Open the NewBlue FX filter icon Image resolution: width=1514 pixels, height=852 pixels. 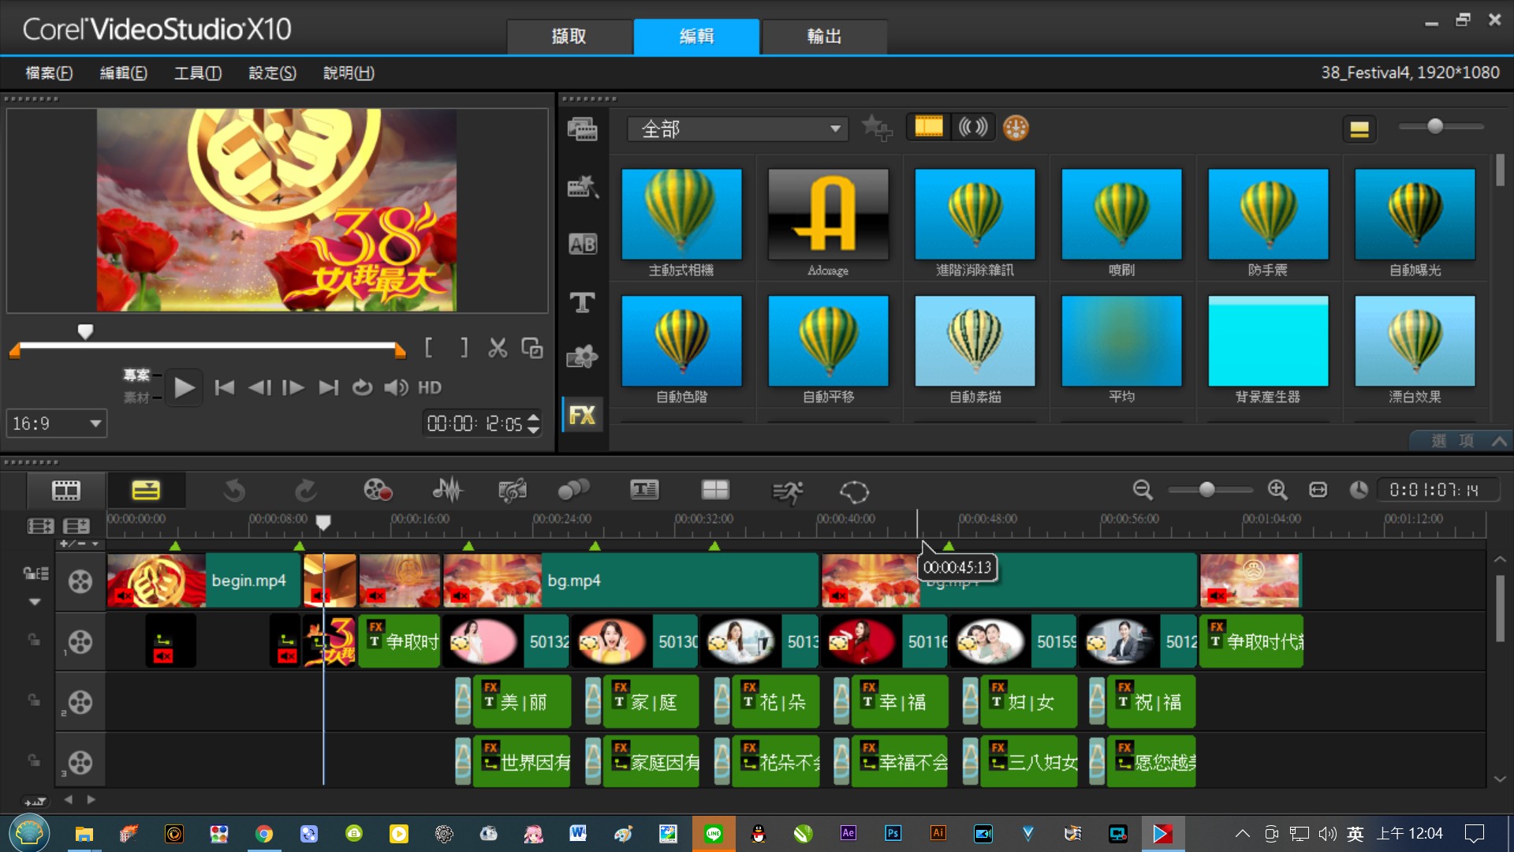pyautogui.click(x=1016, y=128)
